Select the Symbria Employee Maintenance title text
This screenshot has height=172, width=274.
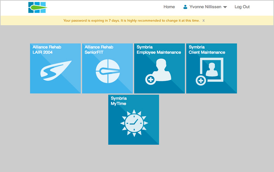[x=159, y=50]
